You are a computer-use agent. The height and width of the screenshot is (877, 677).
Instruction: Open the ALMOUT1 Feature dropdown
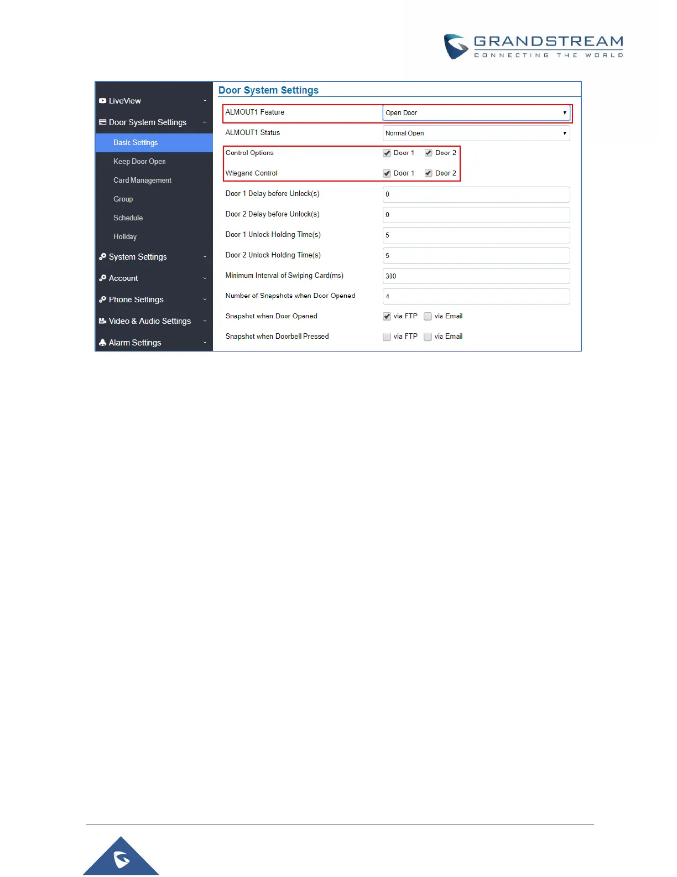(x=476, y=112)
